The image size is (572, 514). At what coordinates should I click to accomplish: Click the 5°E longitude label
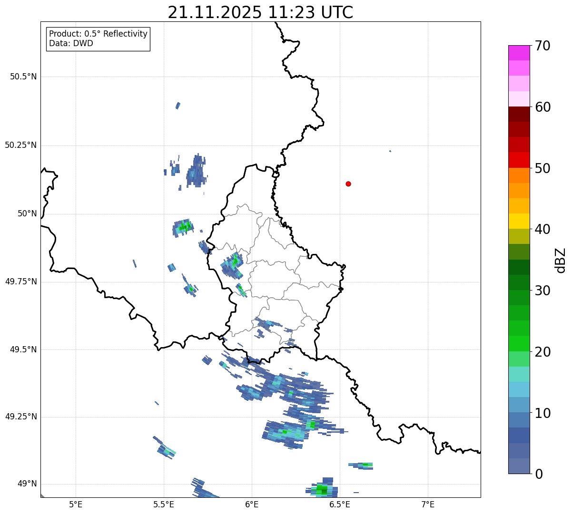[x=76, y=504]
